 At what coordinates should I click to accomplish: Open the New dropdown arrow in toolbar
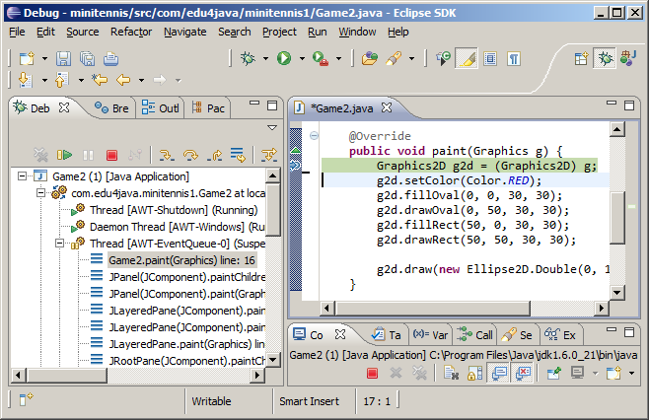point(44,59)
